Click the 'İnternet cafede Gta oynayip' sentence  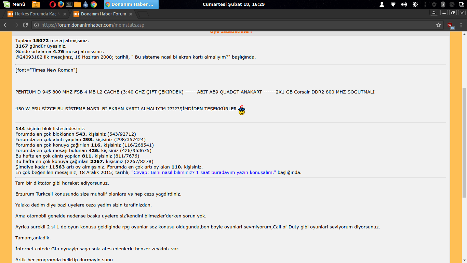(97, 249)
